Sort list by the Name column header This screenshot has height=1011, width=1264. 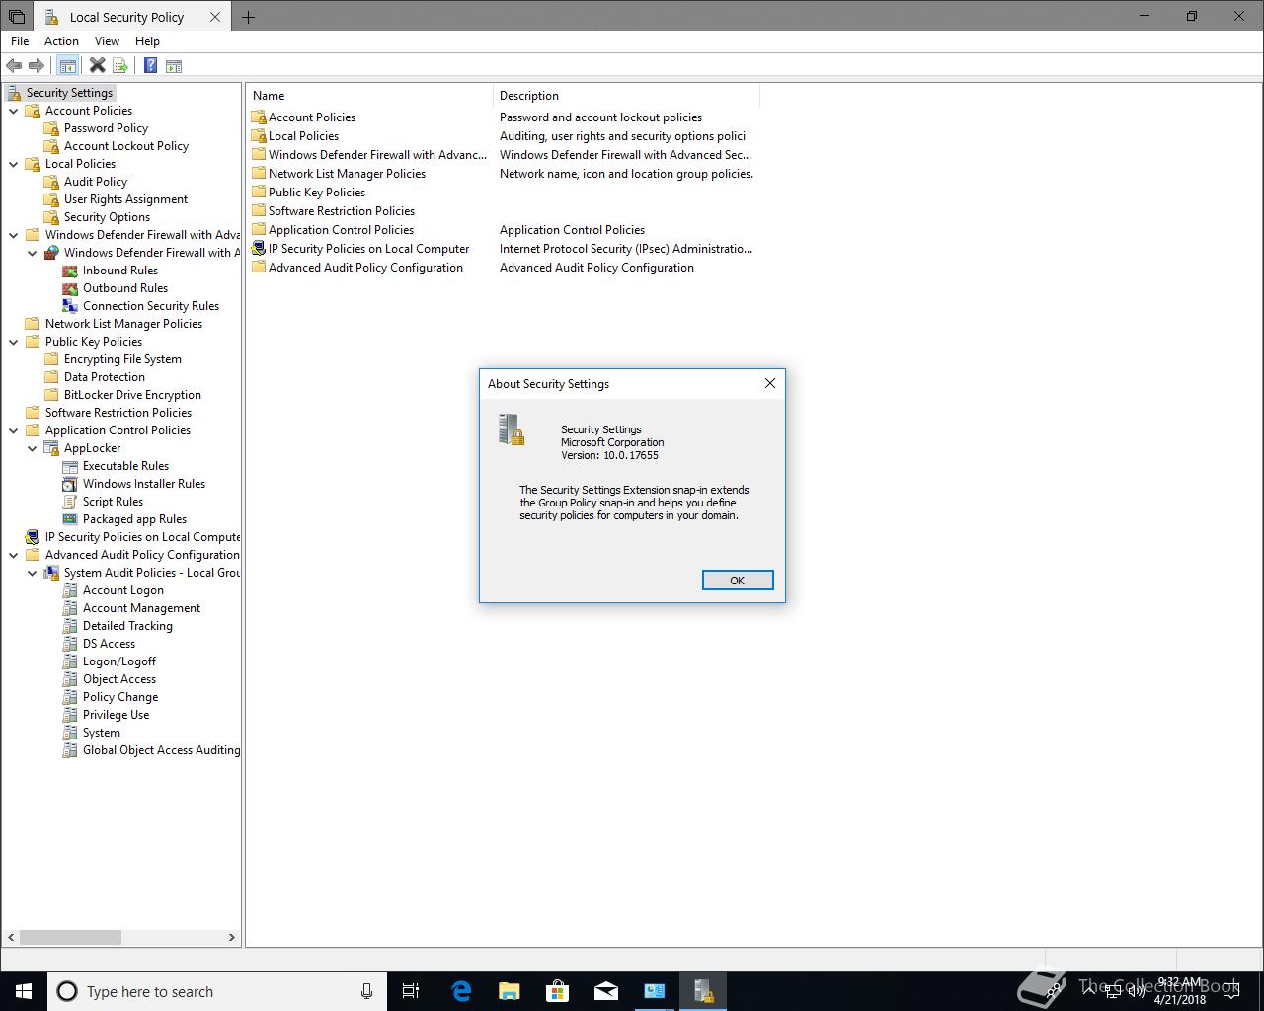pos(369,96)
